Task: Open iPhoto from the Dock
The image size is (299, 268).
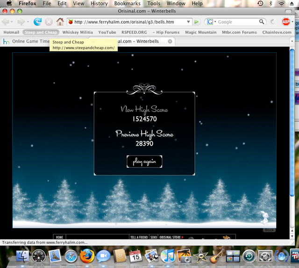Action: tap(184, 256)
